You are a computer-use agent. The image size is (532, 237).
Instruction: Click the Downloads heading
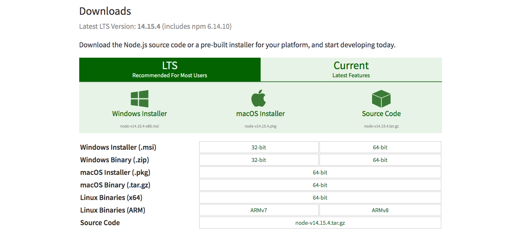(105, 11)
